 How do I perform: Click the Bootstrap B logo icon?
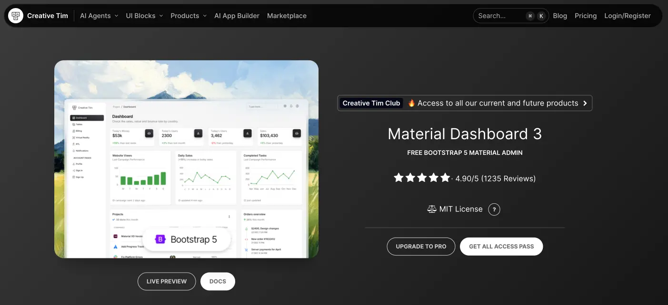160,239
